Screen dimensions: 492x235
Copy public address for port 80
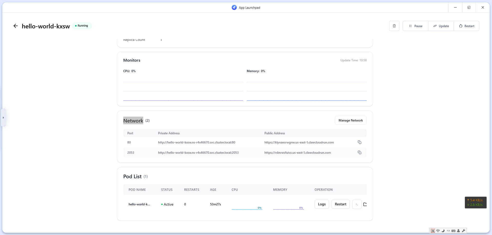[x=360, y=142]
